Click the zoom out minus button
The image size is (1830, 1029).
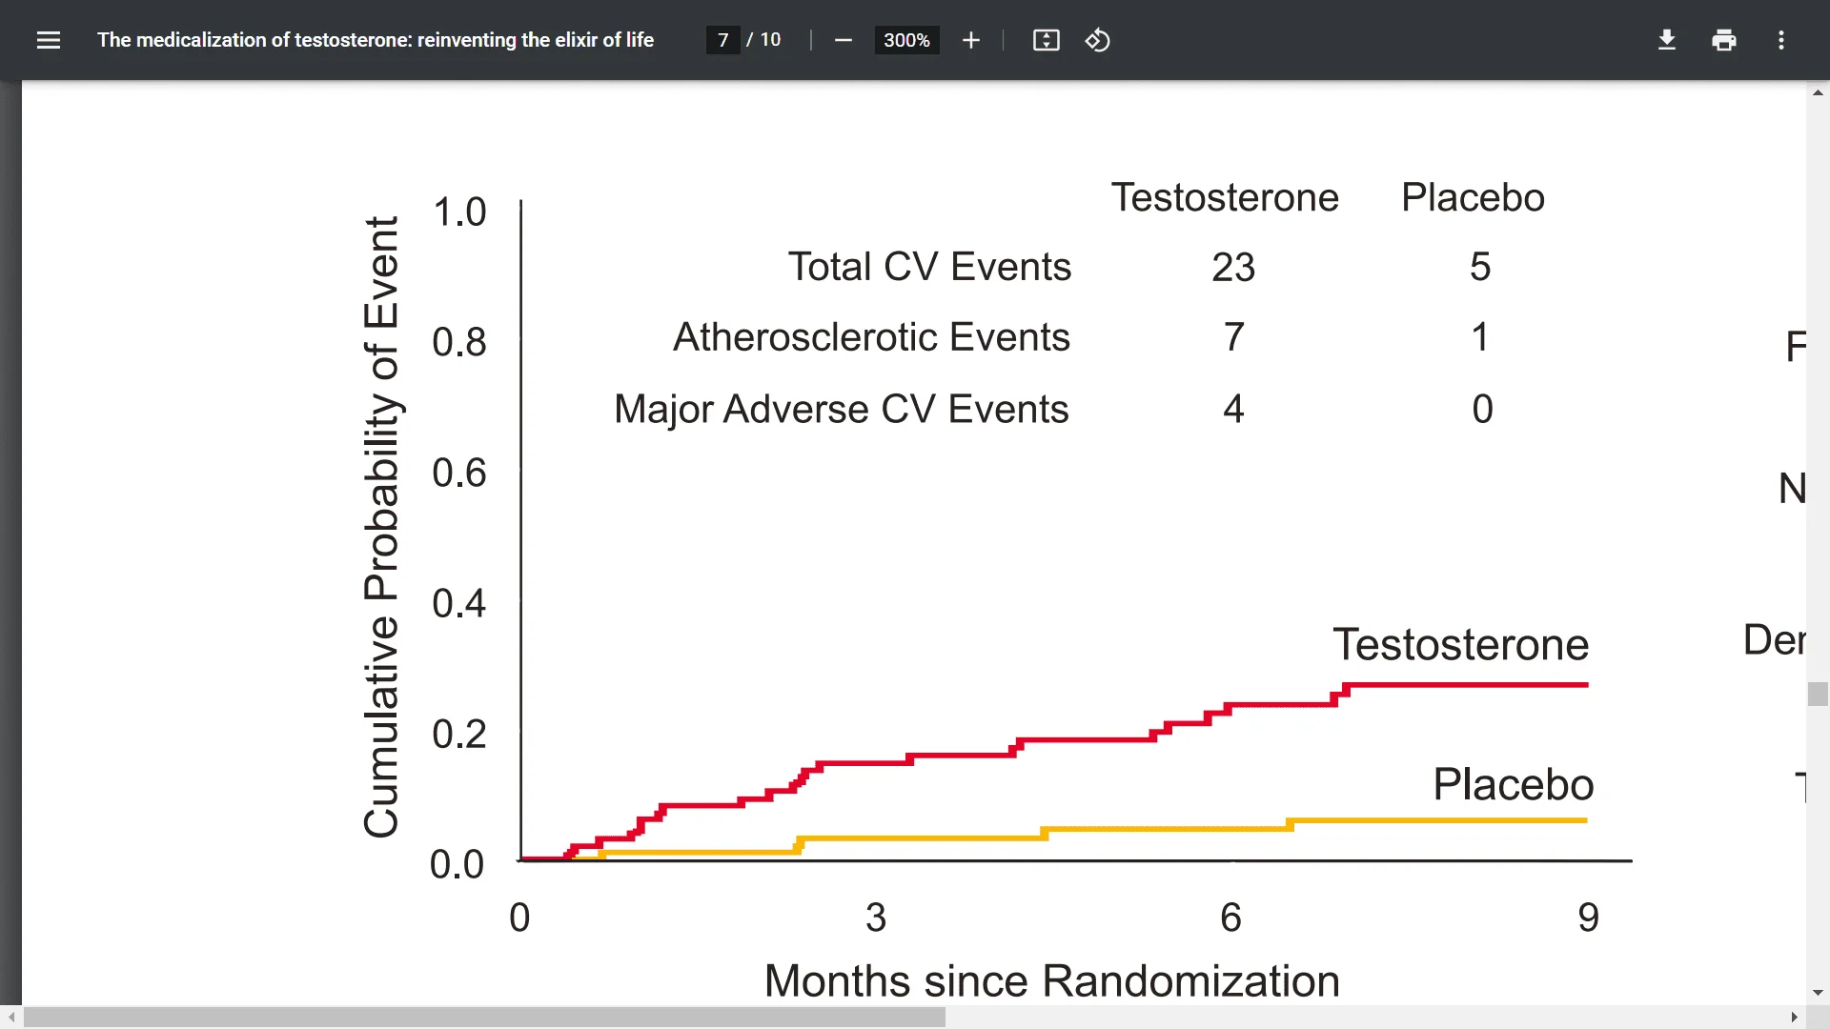click(x=843, y=40)
